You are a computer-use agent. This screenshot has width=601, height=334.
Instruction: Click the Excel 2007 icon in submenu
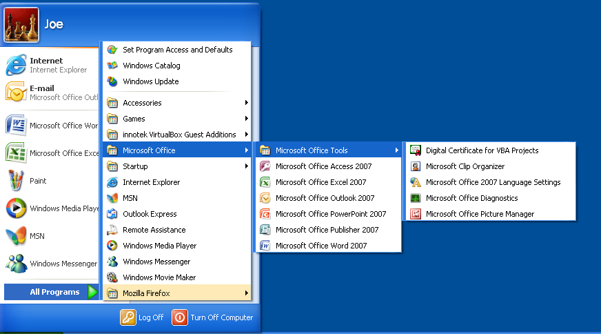tap(265, 182)
